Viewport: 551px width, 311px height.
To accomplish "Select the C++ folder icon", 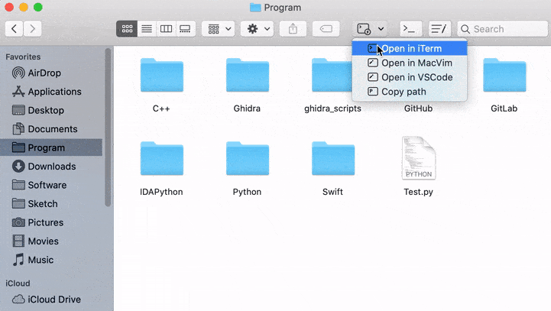I will (162, 75).
